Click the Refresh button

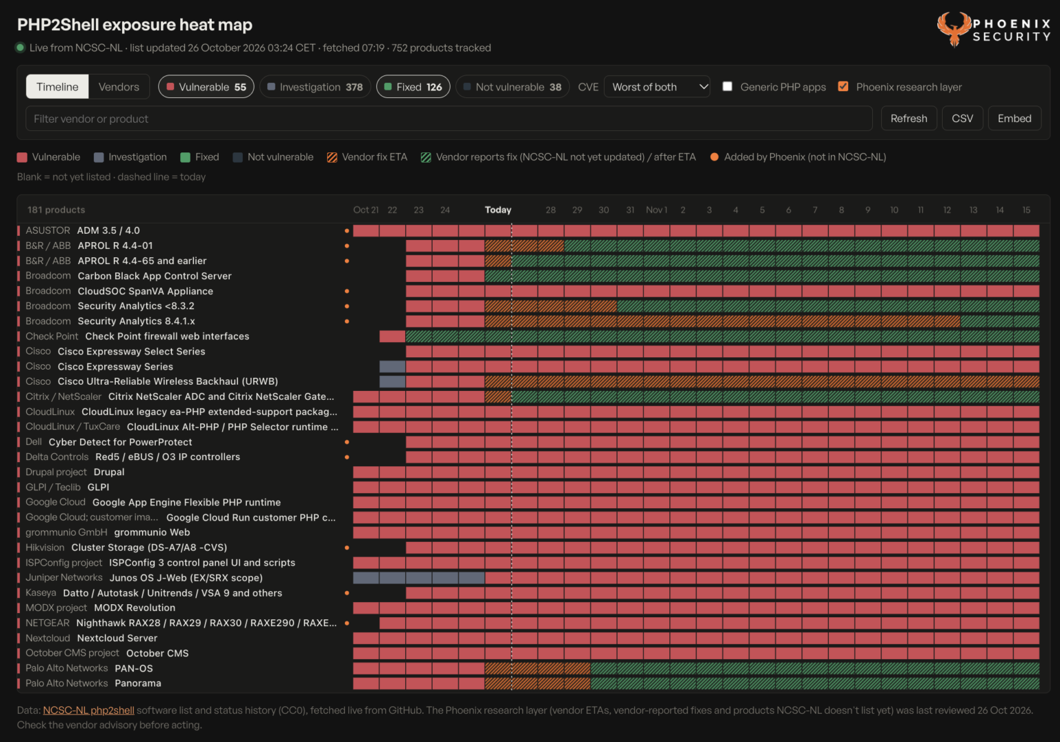[x=909, y=119]
